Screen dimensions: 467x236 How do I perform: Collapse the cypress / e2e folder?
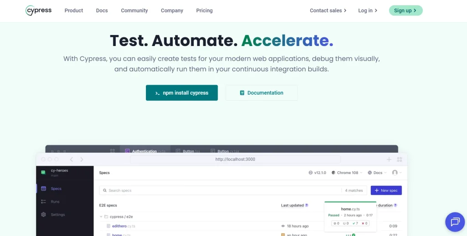[101, 217]
